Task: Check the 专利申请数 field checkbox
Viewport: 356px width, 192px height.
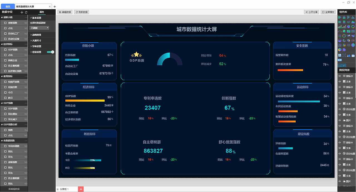Action: 5,146
